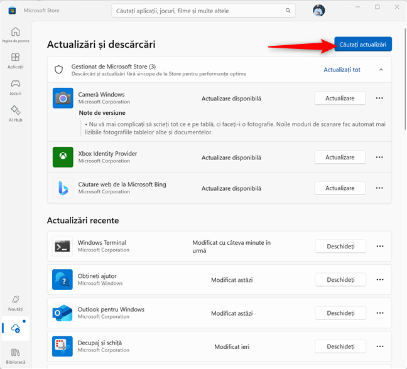
Task: Click the Windows Terminal app icon
Action: coord(63,246)
